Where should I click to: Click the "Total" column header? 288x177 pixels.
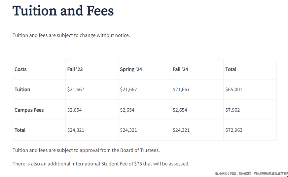(231, 69)
